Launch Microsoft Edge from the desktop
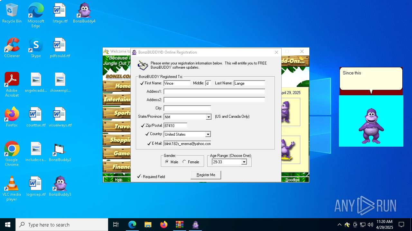Screen dimensions: 412x231 tap(36, 15)
